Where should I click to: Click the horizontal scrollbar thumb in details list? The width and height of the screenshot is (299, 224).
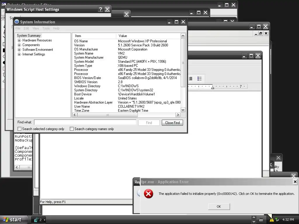107,115
